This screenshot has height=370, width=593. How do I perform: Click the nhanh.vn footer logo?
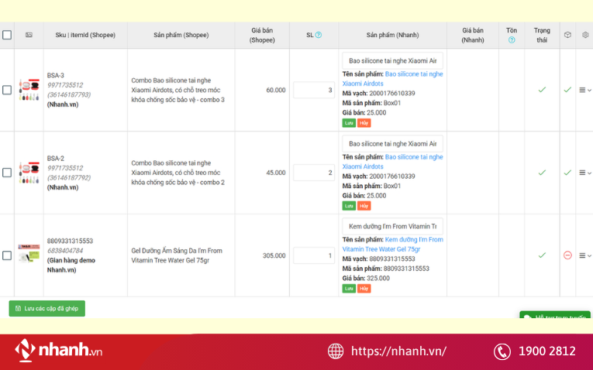(x=59, y=350)
